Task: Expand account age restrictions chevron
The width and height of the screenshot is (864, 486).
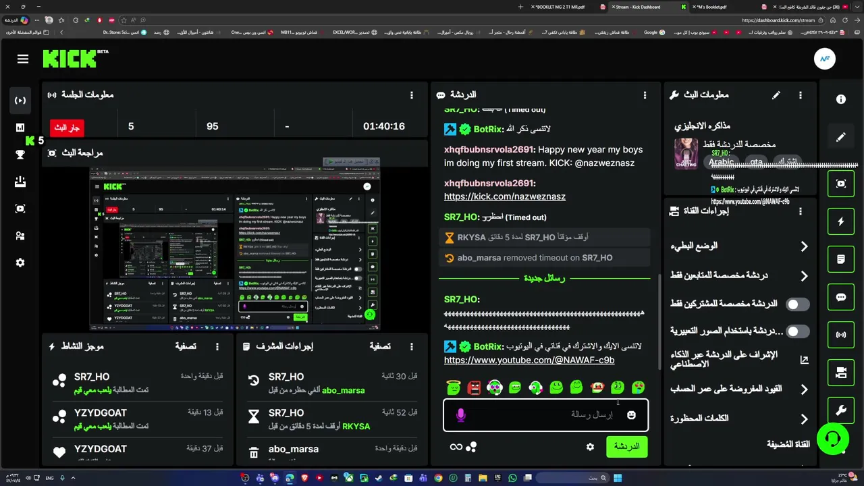Action: point(804,389)
